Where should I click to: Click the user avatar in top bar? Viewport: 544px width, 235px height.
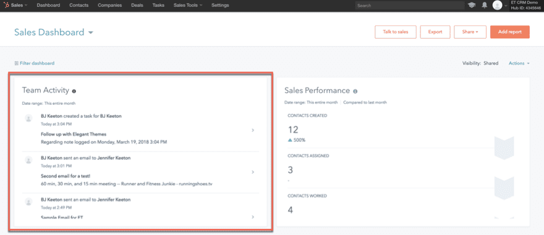click(x=497, y=5)
